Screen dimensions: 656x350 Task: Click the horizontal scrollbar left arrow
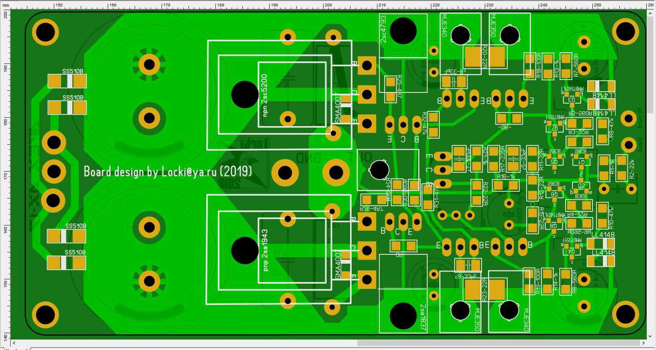pos(14,343)
